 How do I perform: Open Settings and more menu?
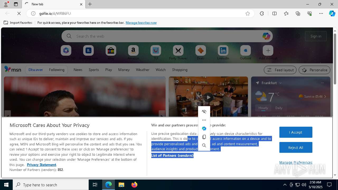(321, 13)
